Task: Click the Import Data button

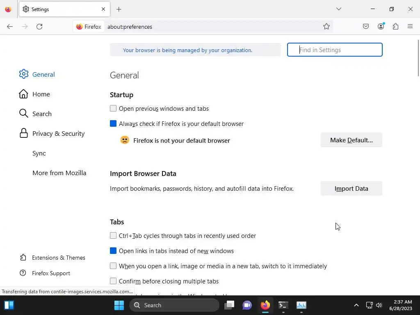Action: 351,189
